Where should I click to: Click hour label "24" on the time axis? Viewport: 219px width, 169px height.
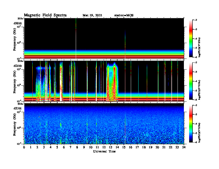[184, 147]
